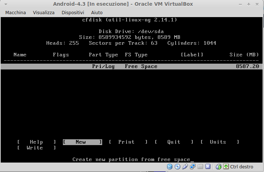Click the Sectors per Track: 63 text

(123, 43)
